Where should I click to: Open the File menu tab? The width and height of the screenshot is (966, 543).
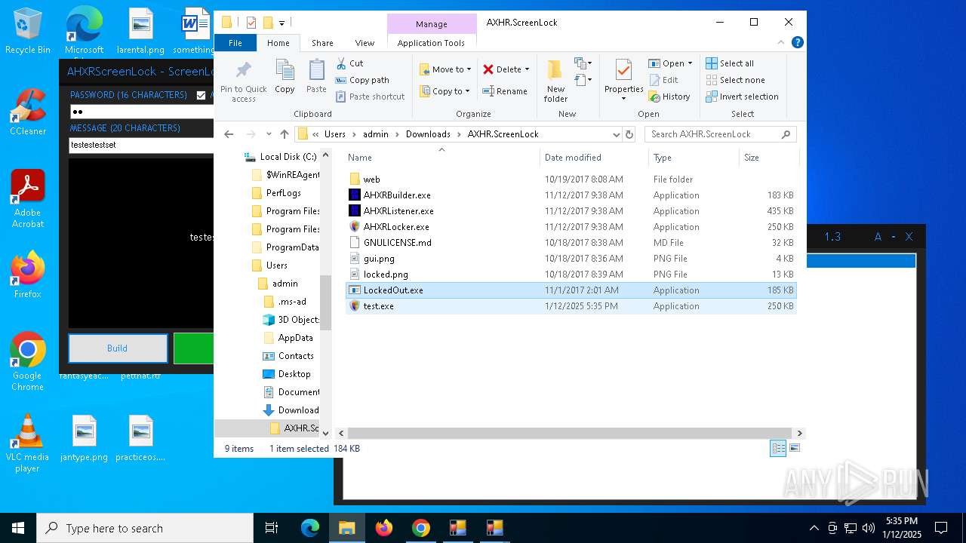[x=235, y=43]
